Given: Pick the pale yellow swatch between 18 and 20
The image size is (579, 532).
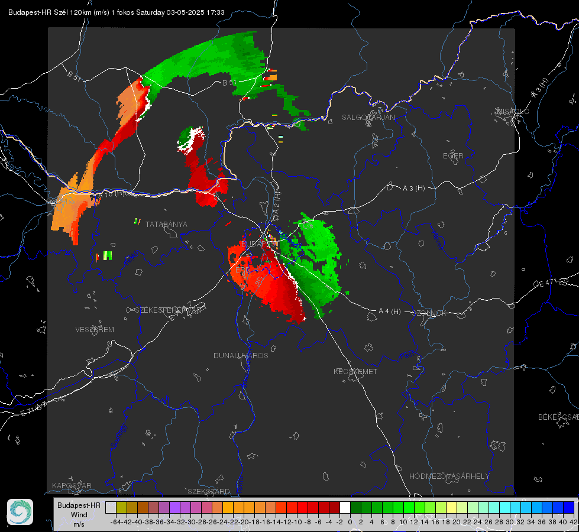Looking at the screenshot, I should (x=451, y=507).
